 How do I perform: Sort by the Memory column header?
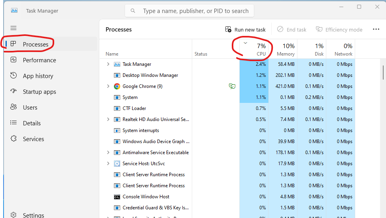coord(283,49)
